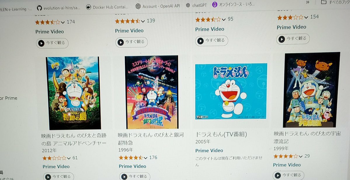This screenshot has height=180, width=350.
Task: Open the すべてのブックマーク folder
Action: coord(335,2)
